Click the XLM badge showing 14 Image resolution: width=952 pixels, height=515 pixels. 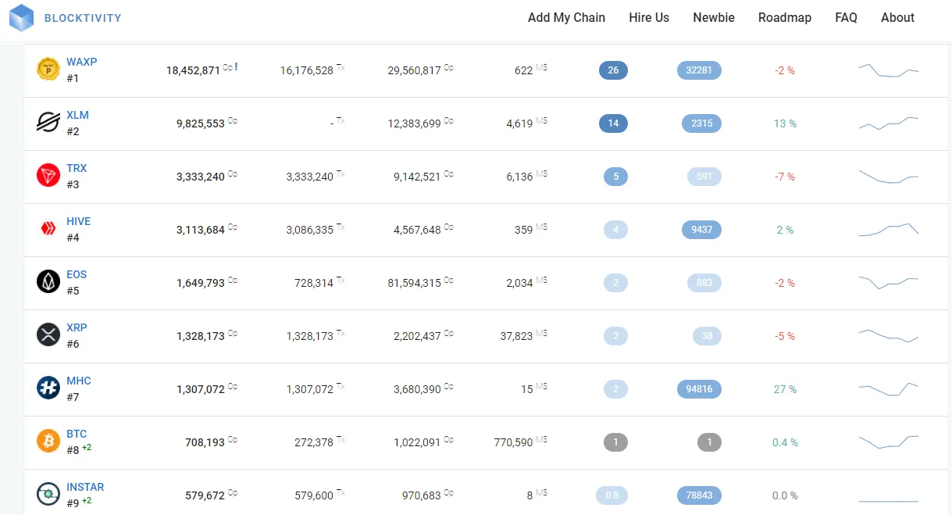click(x=613, y=123)
